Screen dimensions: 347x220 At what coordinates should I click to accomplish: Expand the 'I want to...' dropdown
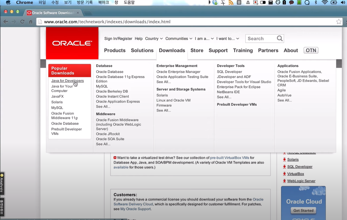click(x=228, y=39)
